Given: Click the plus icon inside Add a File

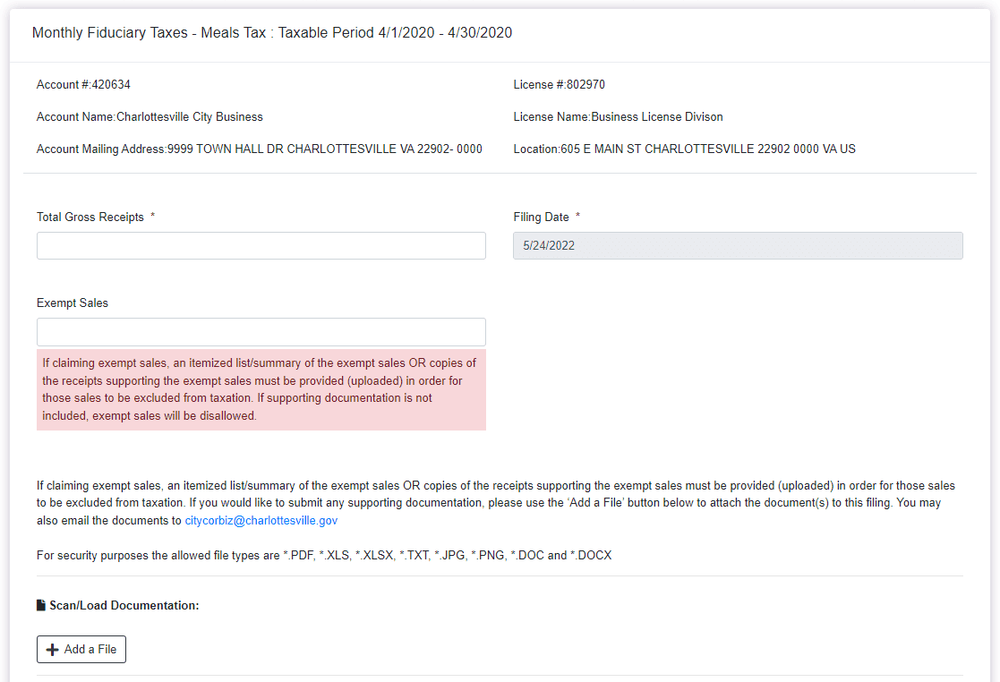Looking at the screenshot, I should pos(53,649).
